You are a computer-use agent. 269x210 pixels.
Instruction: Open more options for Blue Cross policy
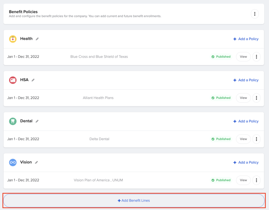coord(257,57)
